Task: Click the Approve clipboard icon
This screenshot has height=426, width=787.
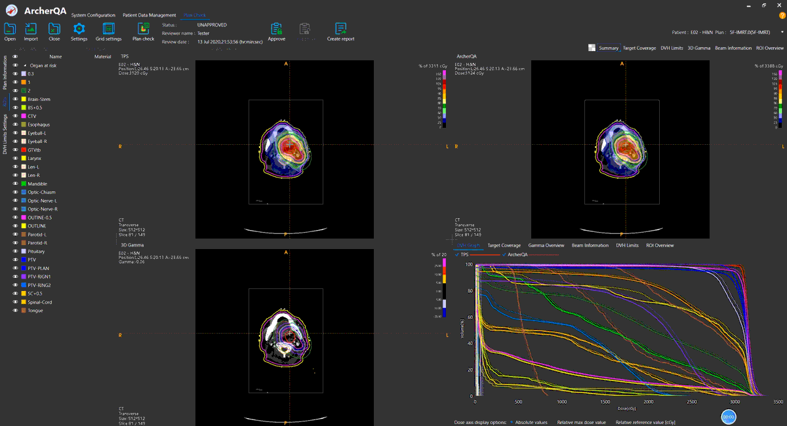Action: pos(276,28)
